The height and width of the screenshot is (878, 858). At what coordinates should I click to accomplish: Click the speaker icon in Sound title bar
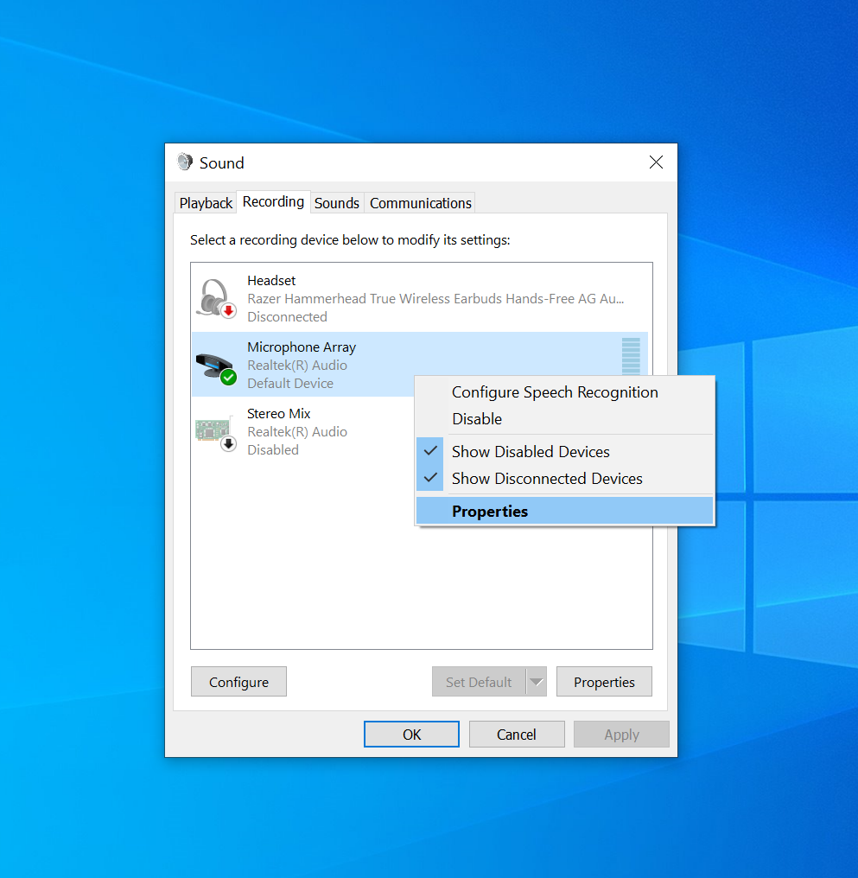185,162
